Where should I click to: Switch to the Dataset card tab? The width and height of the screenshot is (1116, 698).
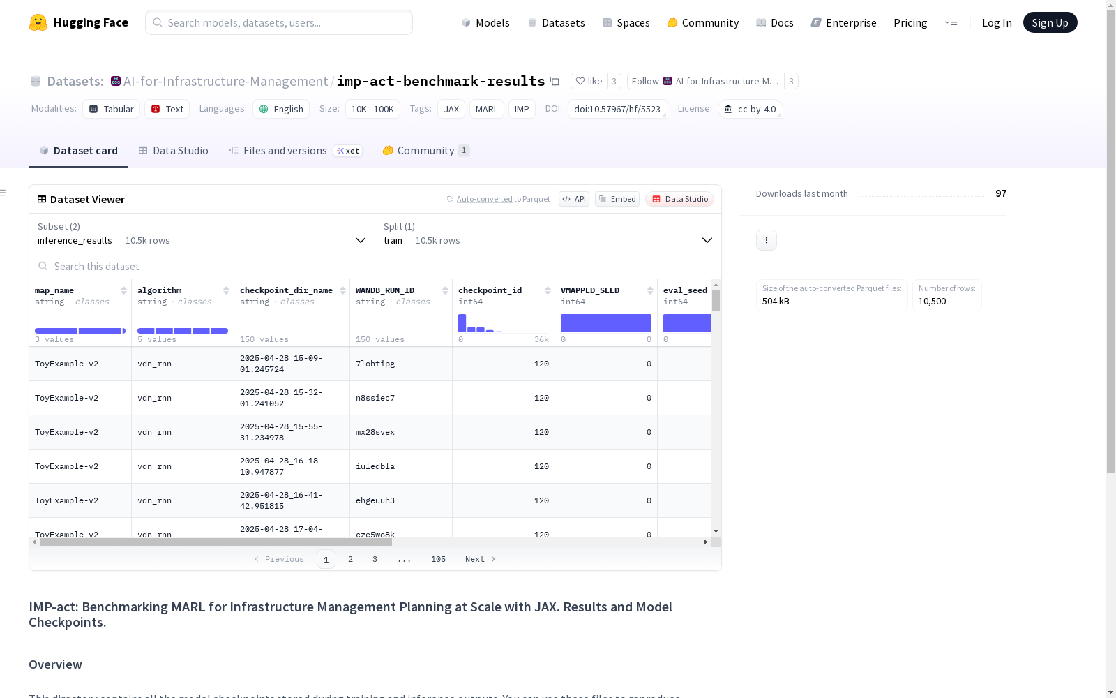[x=78, y=151]
